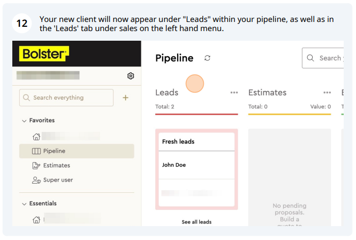Image resolution: width=356 pixels, height=240 pixels.
Task: Open settings via the gear icon
Action: click(x=131, y=76)
